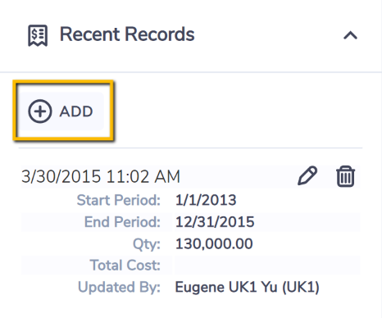Click the Total Cost label

[x=125, y=266]
